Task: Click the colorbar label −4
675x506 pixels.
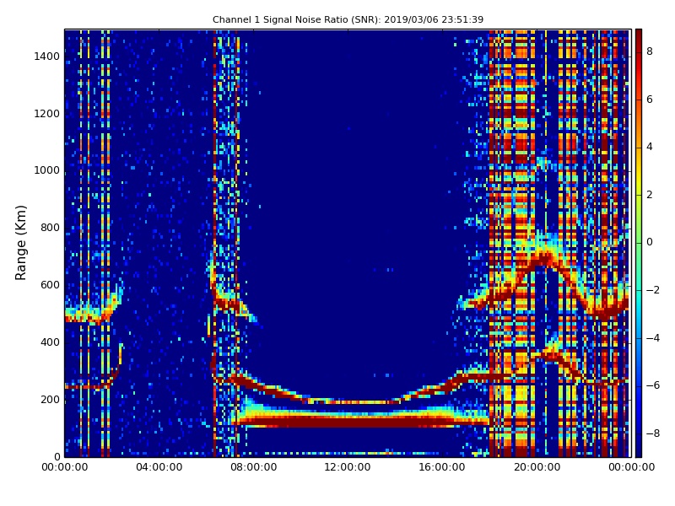Action: [x=652, y=338]
